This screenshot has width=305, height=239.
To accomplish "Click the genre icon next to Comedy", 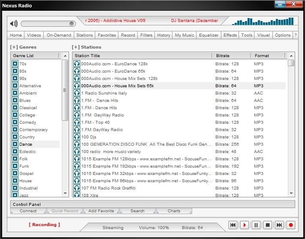I will click(15, 122).
